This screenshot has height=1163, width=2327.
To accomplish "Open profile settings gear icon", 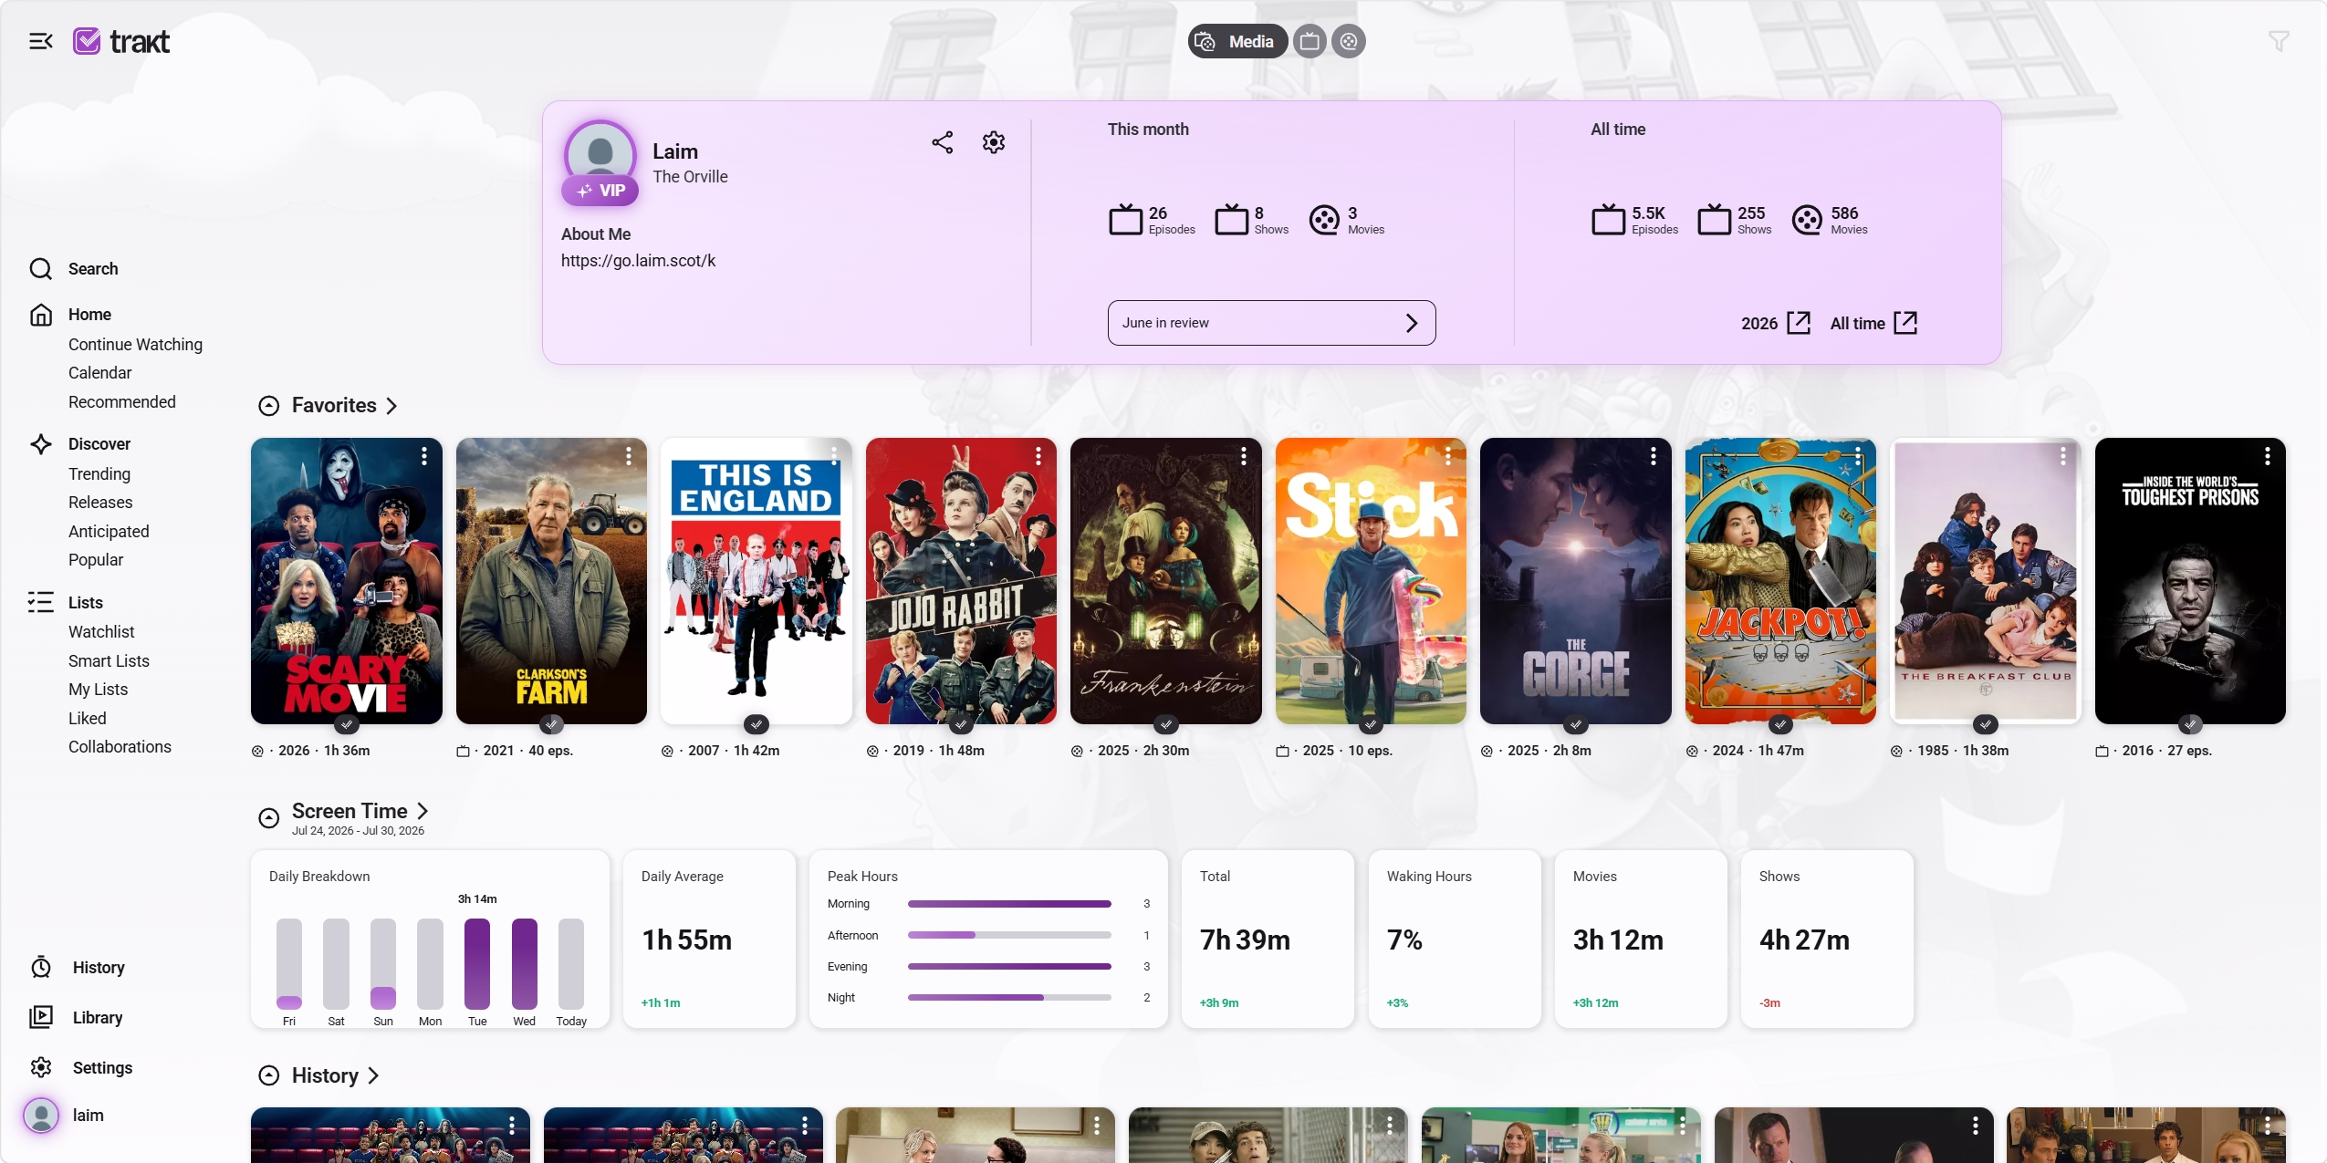I will point(994,142).
